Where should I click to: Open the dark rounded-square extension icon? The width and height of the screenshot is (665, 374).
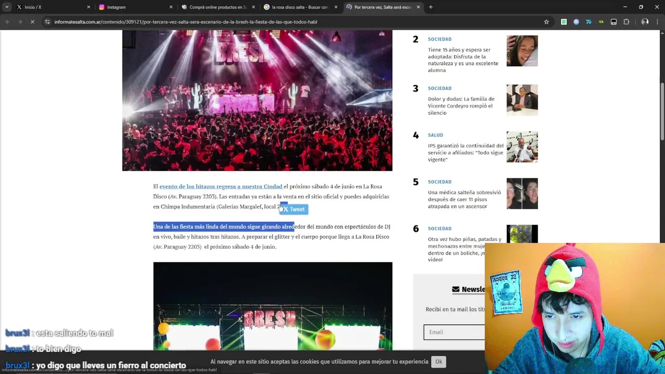tap(614, 22)
